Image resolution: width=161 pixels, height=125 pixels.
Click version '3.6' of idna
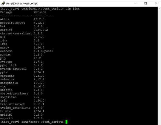tap(36, 41)
